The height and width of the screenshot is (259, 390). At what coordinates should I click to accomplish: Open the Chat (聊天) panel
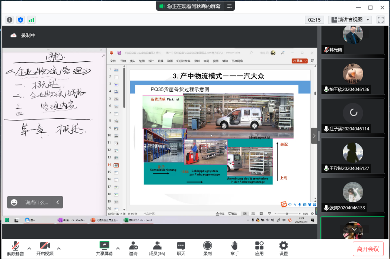[x=181, y=248]
